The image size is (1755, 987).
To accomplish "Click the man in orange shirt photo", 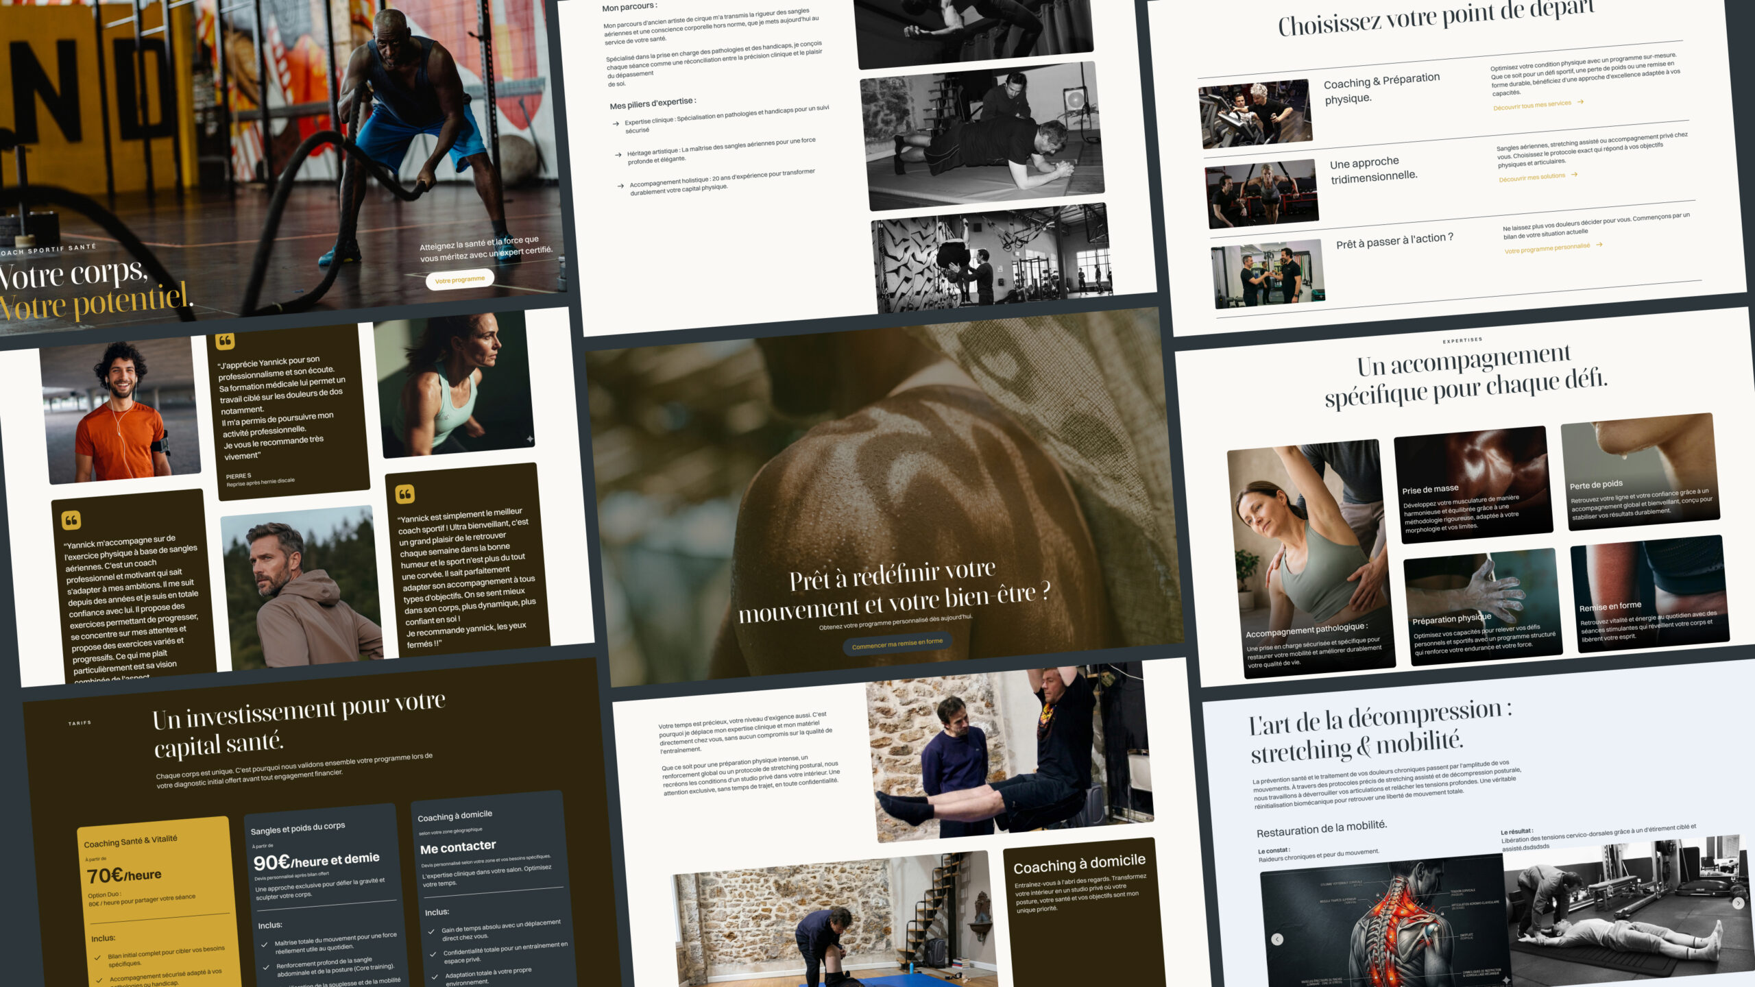I will (121, 410).
